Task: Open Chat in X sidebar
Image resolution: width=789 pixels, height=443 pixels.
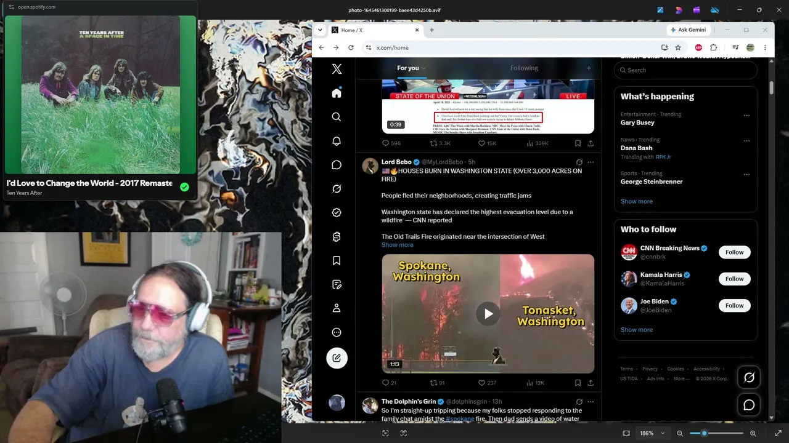Action: (337, 165)
